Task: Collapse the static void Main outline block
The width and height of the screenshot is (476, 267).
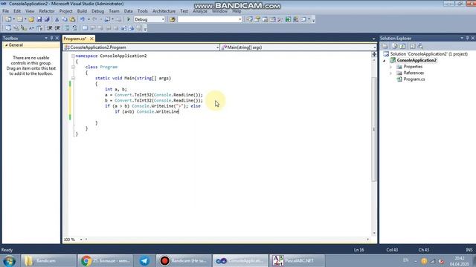Action: coord(73,78)
